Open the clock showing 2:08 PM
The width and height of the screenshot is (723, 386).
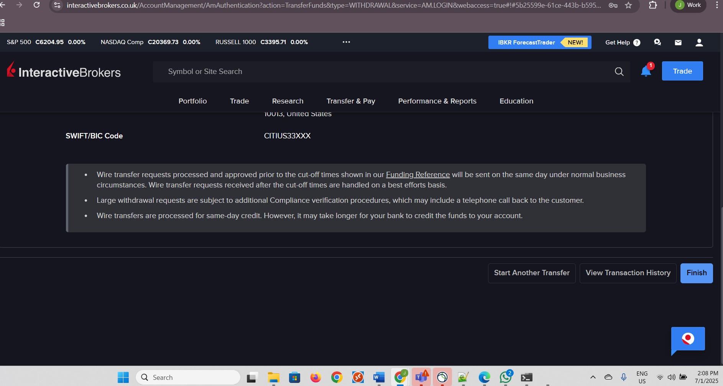707,377
